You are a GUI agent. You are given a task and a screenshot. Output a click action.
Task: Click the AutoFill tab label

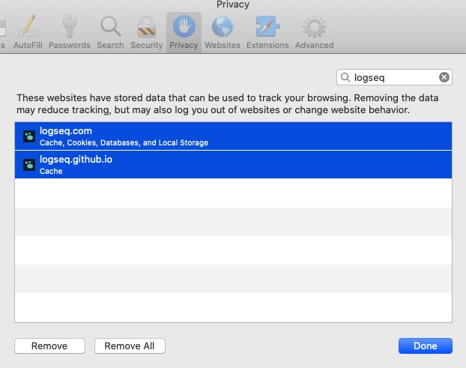(28, 45)
